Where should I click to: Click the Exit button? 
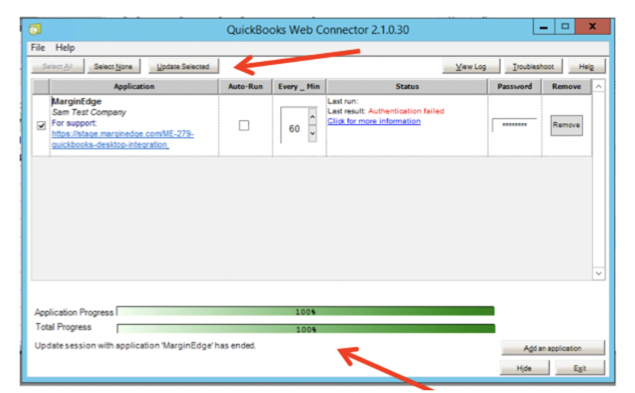(579, 368)
